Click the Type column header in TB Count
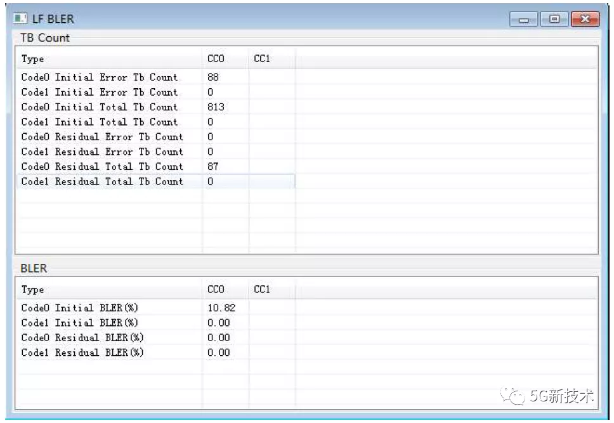Screen dimensions: 614x423 click(109, 59)
